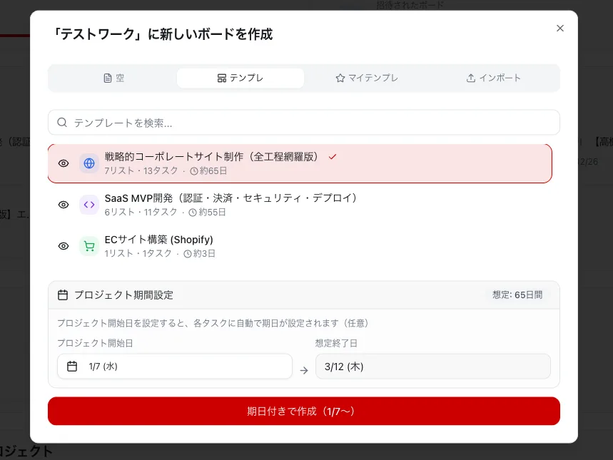Click the clock icon next to 約55日

tap(193, 213)
